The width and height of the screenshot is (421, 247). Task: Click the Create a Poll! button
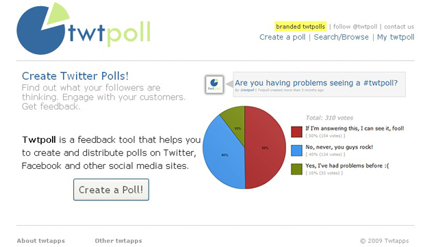[x=111, y=190]
